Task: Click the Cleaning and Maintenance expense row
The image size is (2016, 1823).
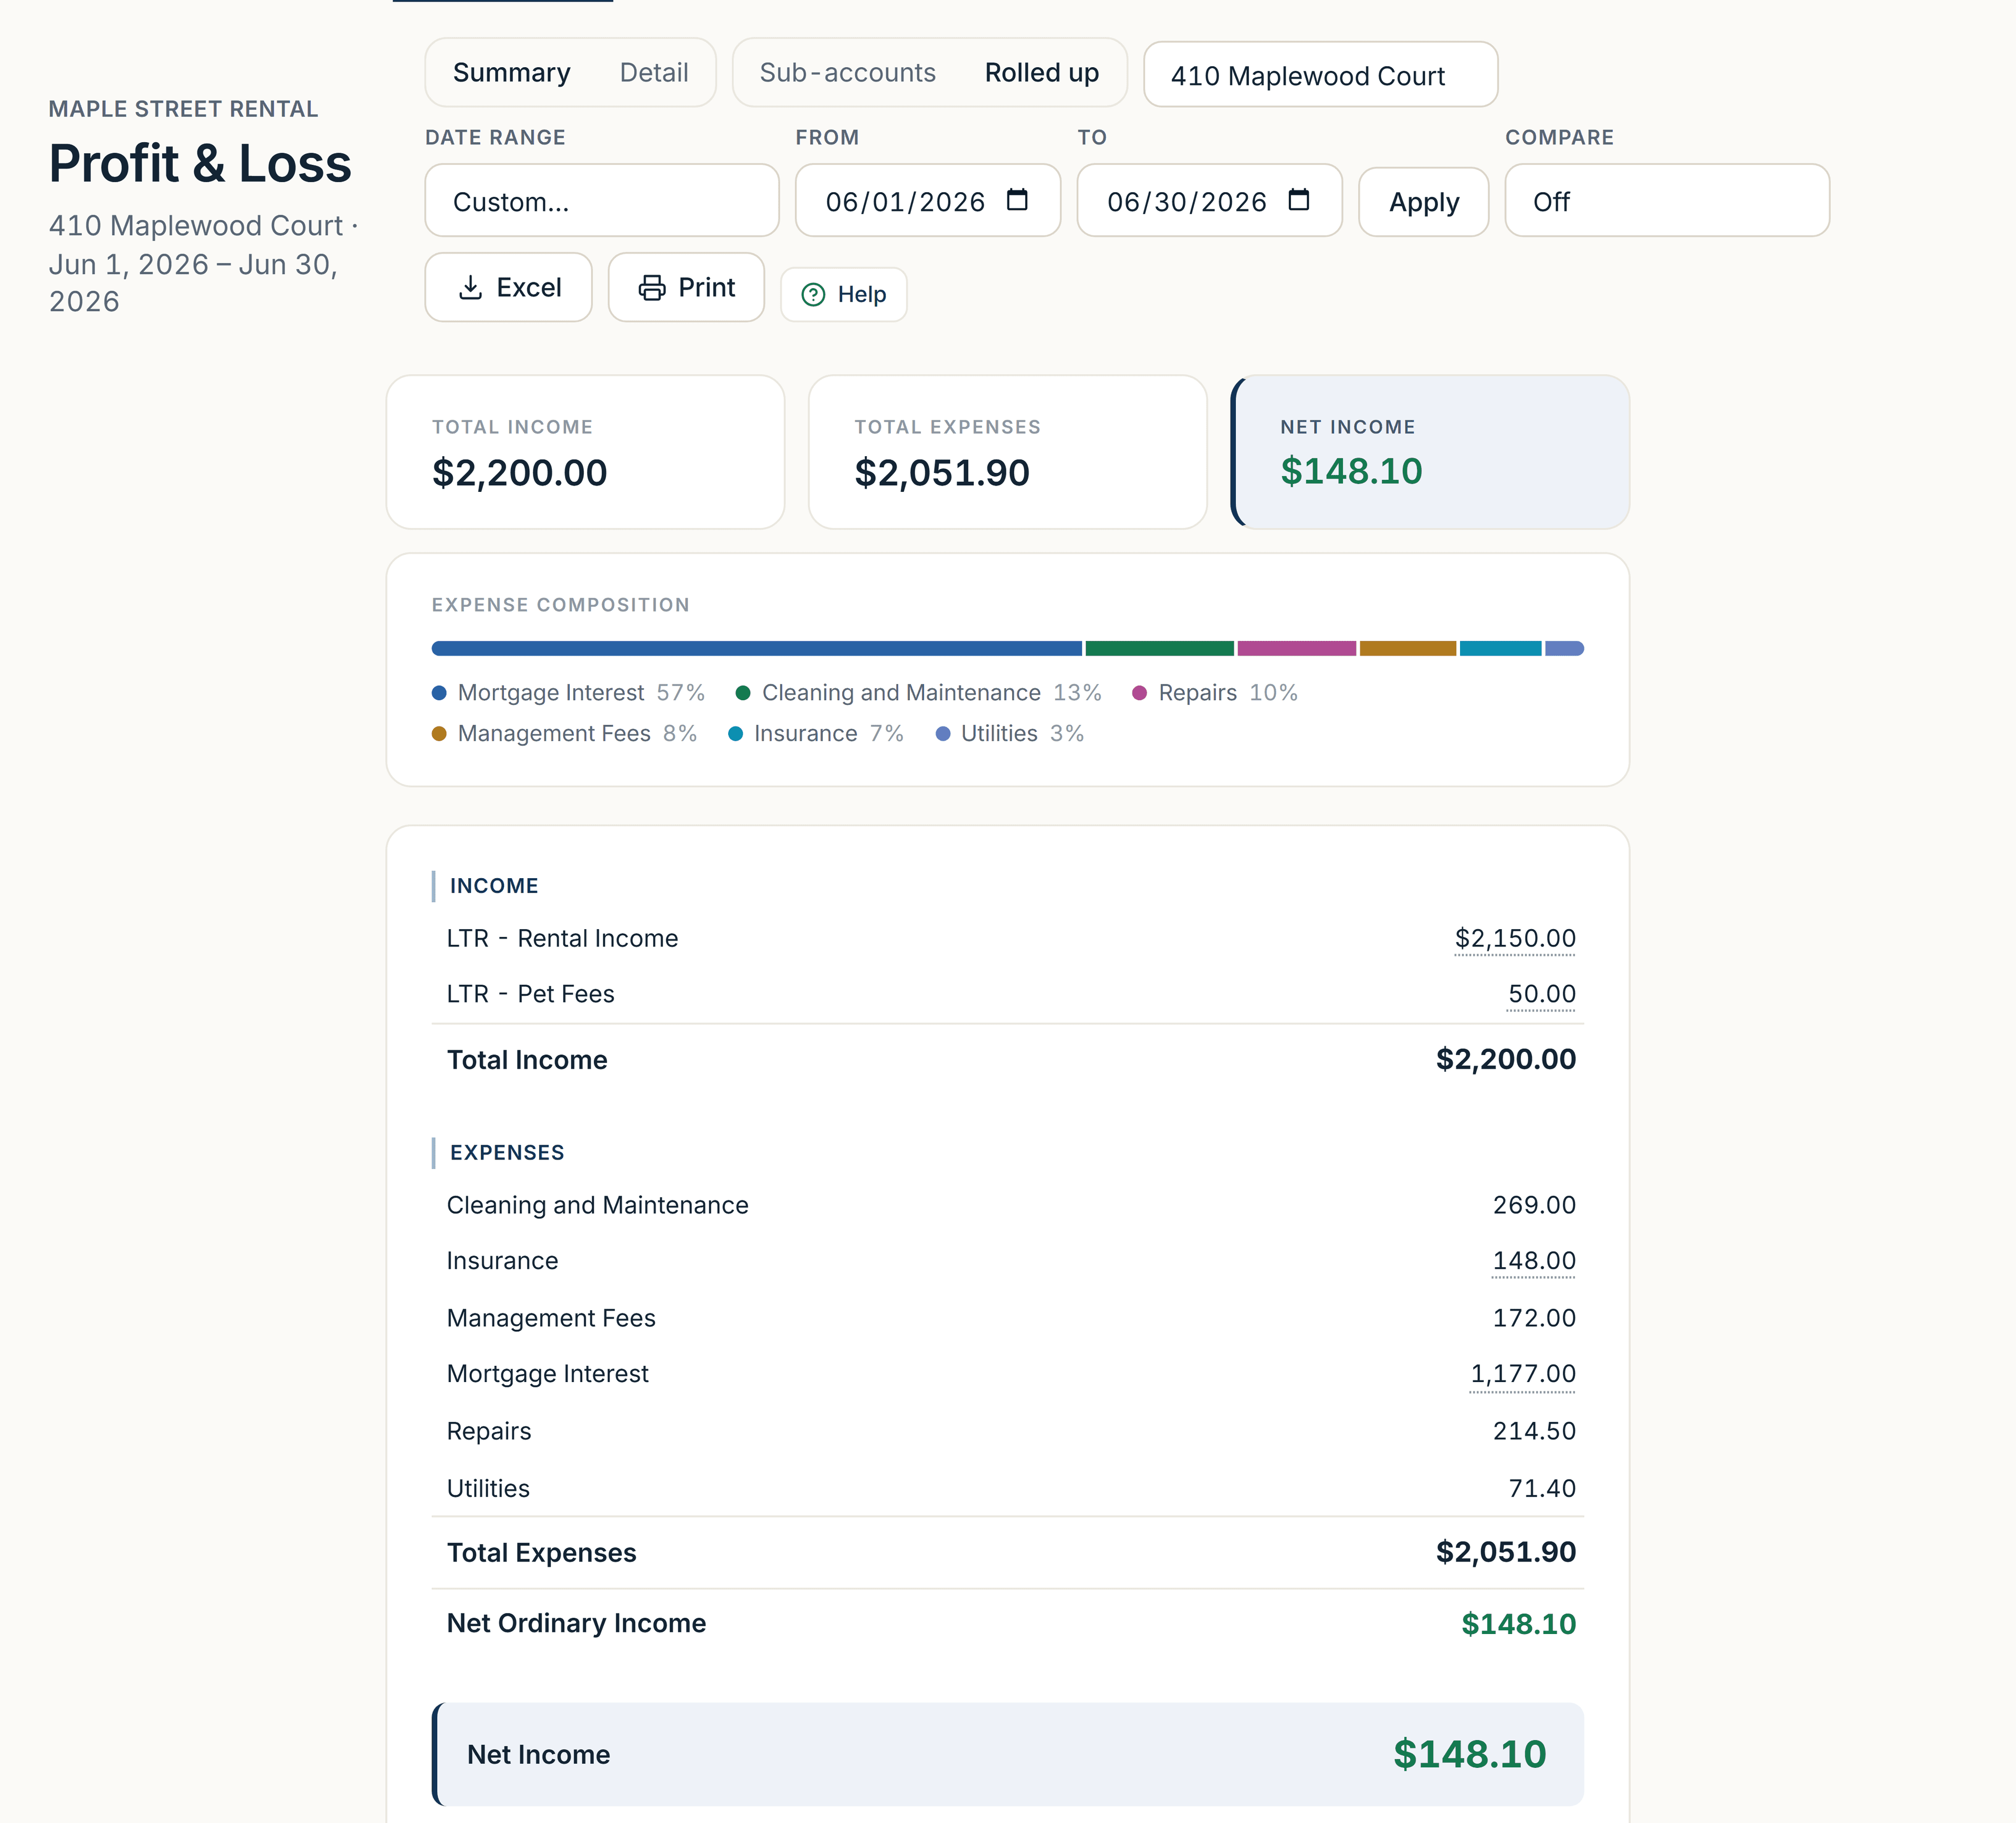Action: [x=1007, y=1205]
